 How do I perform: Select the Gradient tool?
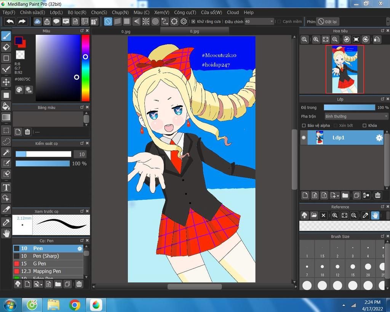[6, 117]
